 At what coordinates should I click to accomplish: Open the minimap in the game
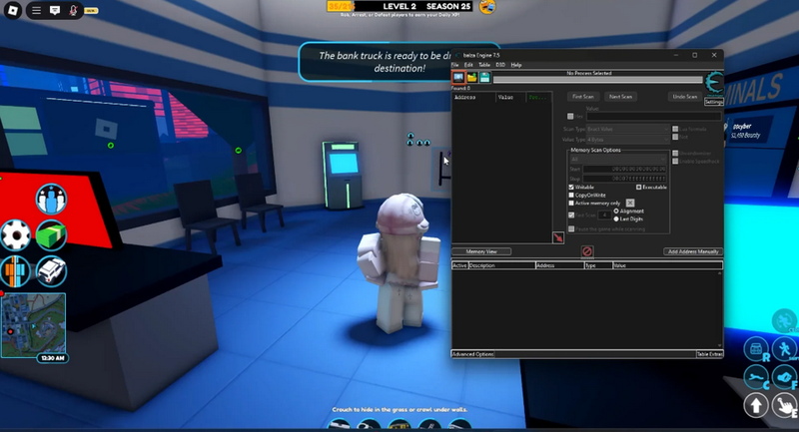coord(34,325)
